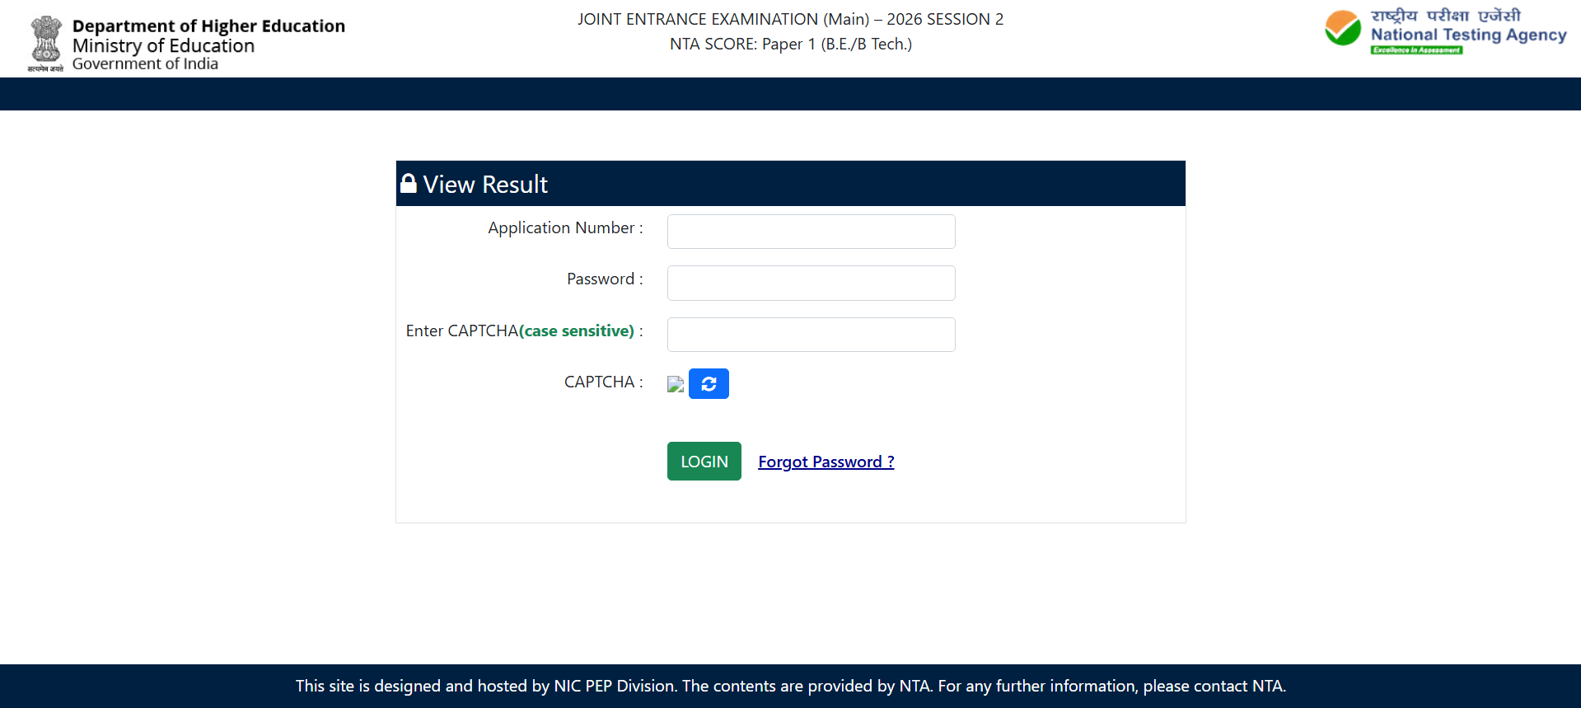Image resolution: width=1581 pixels, height=708 pixels.
Task: Click the National Testing Agency text
Action: click(1469, 35)
